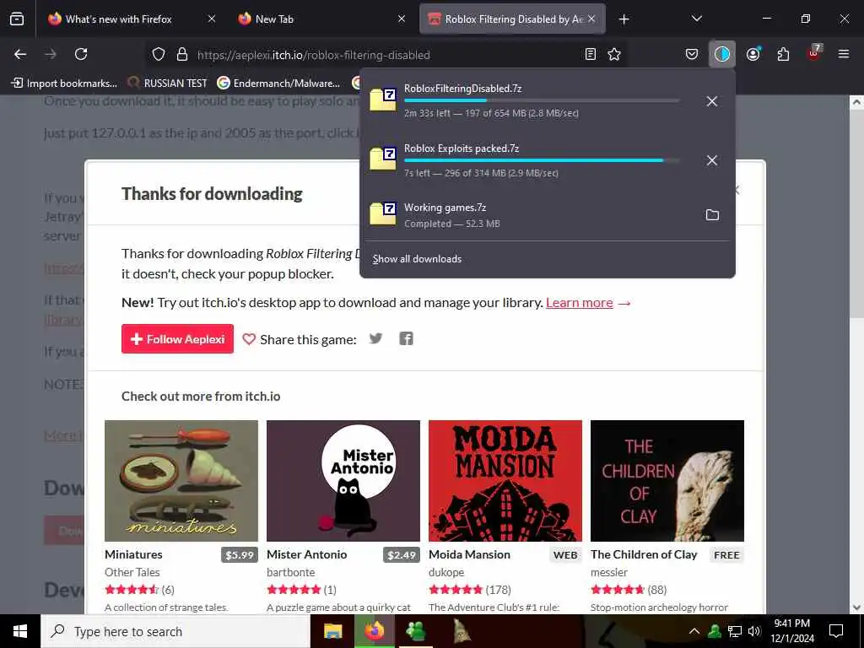The width and height of the screenshot is (864, 648).
Task: Open the Firefox account menu icon
Action: pyautogui.click(x=753, y=54)
